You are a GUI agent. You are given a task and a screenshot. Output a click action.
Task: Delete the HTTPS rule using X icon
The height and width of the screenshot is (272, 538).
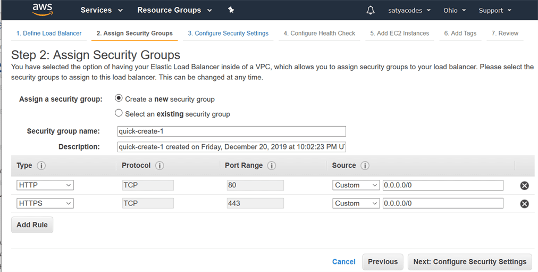524,203
